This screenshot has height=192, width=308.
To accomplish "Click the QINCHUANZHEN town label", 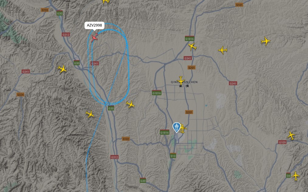I will coord(184,82).
